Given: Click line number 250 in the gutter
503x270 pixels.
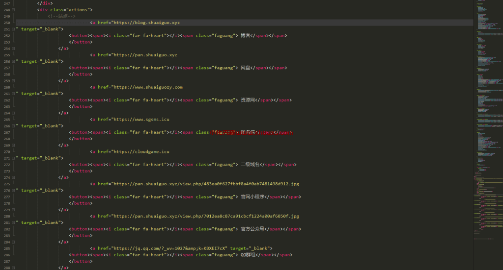Looking at the screenshot, I should pyautogui.click(x=6, y=23).
